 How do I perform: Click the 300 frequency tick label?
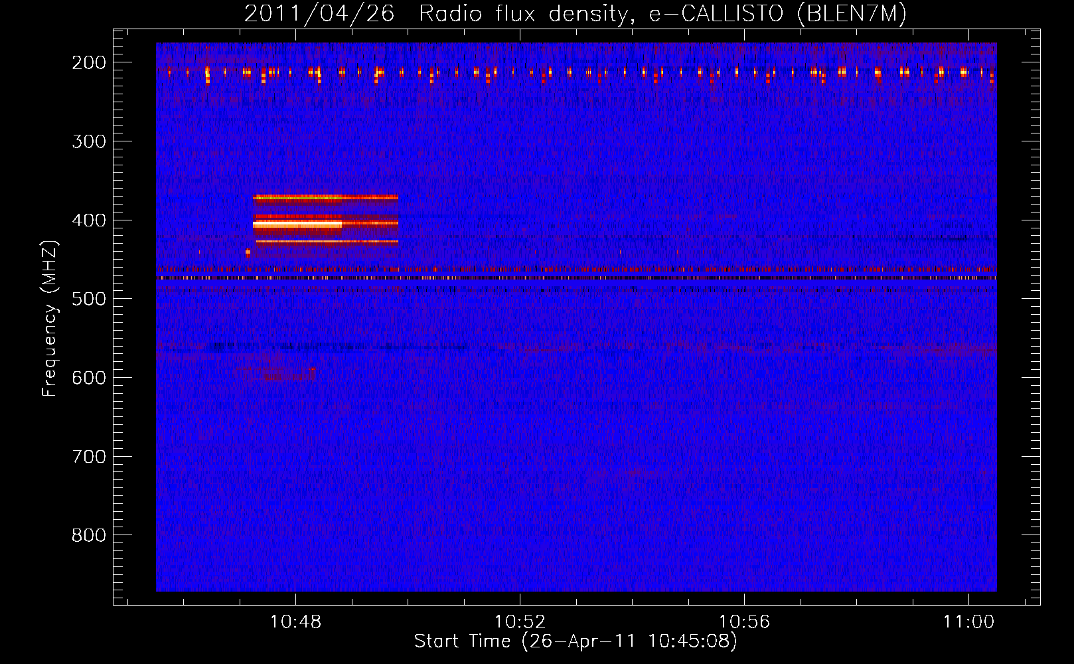point(89,141)
